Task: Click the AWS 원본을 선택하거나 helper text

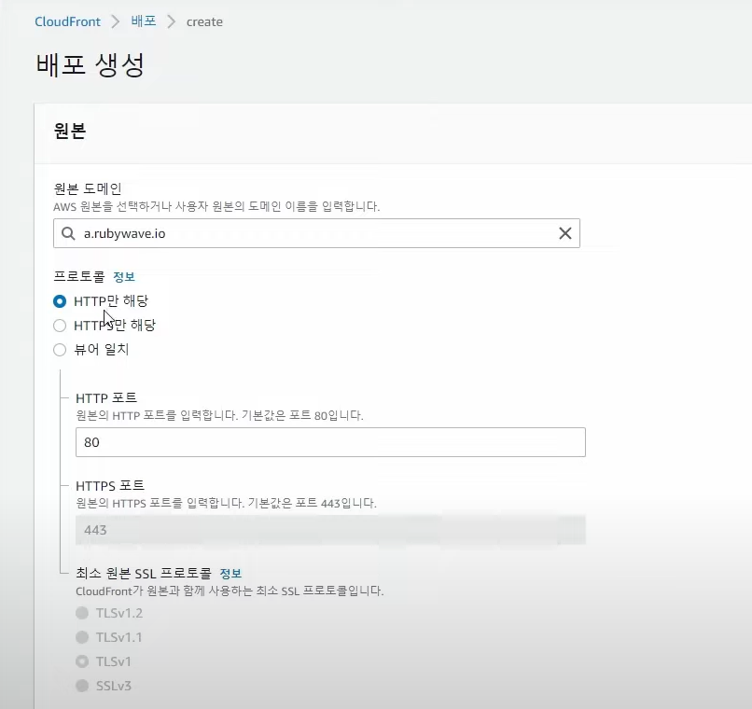Action: point(216,206)
